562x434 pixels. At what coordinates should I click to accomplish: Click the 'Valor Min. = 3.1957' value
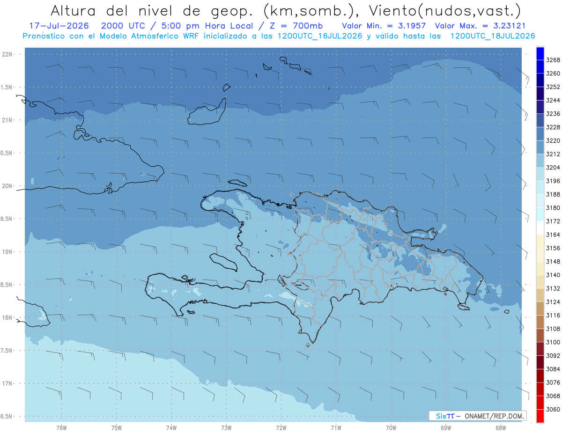[384, 26]
